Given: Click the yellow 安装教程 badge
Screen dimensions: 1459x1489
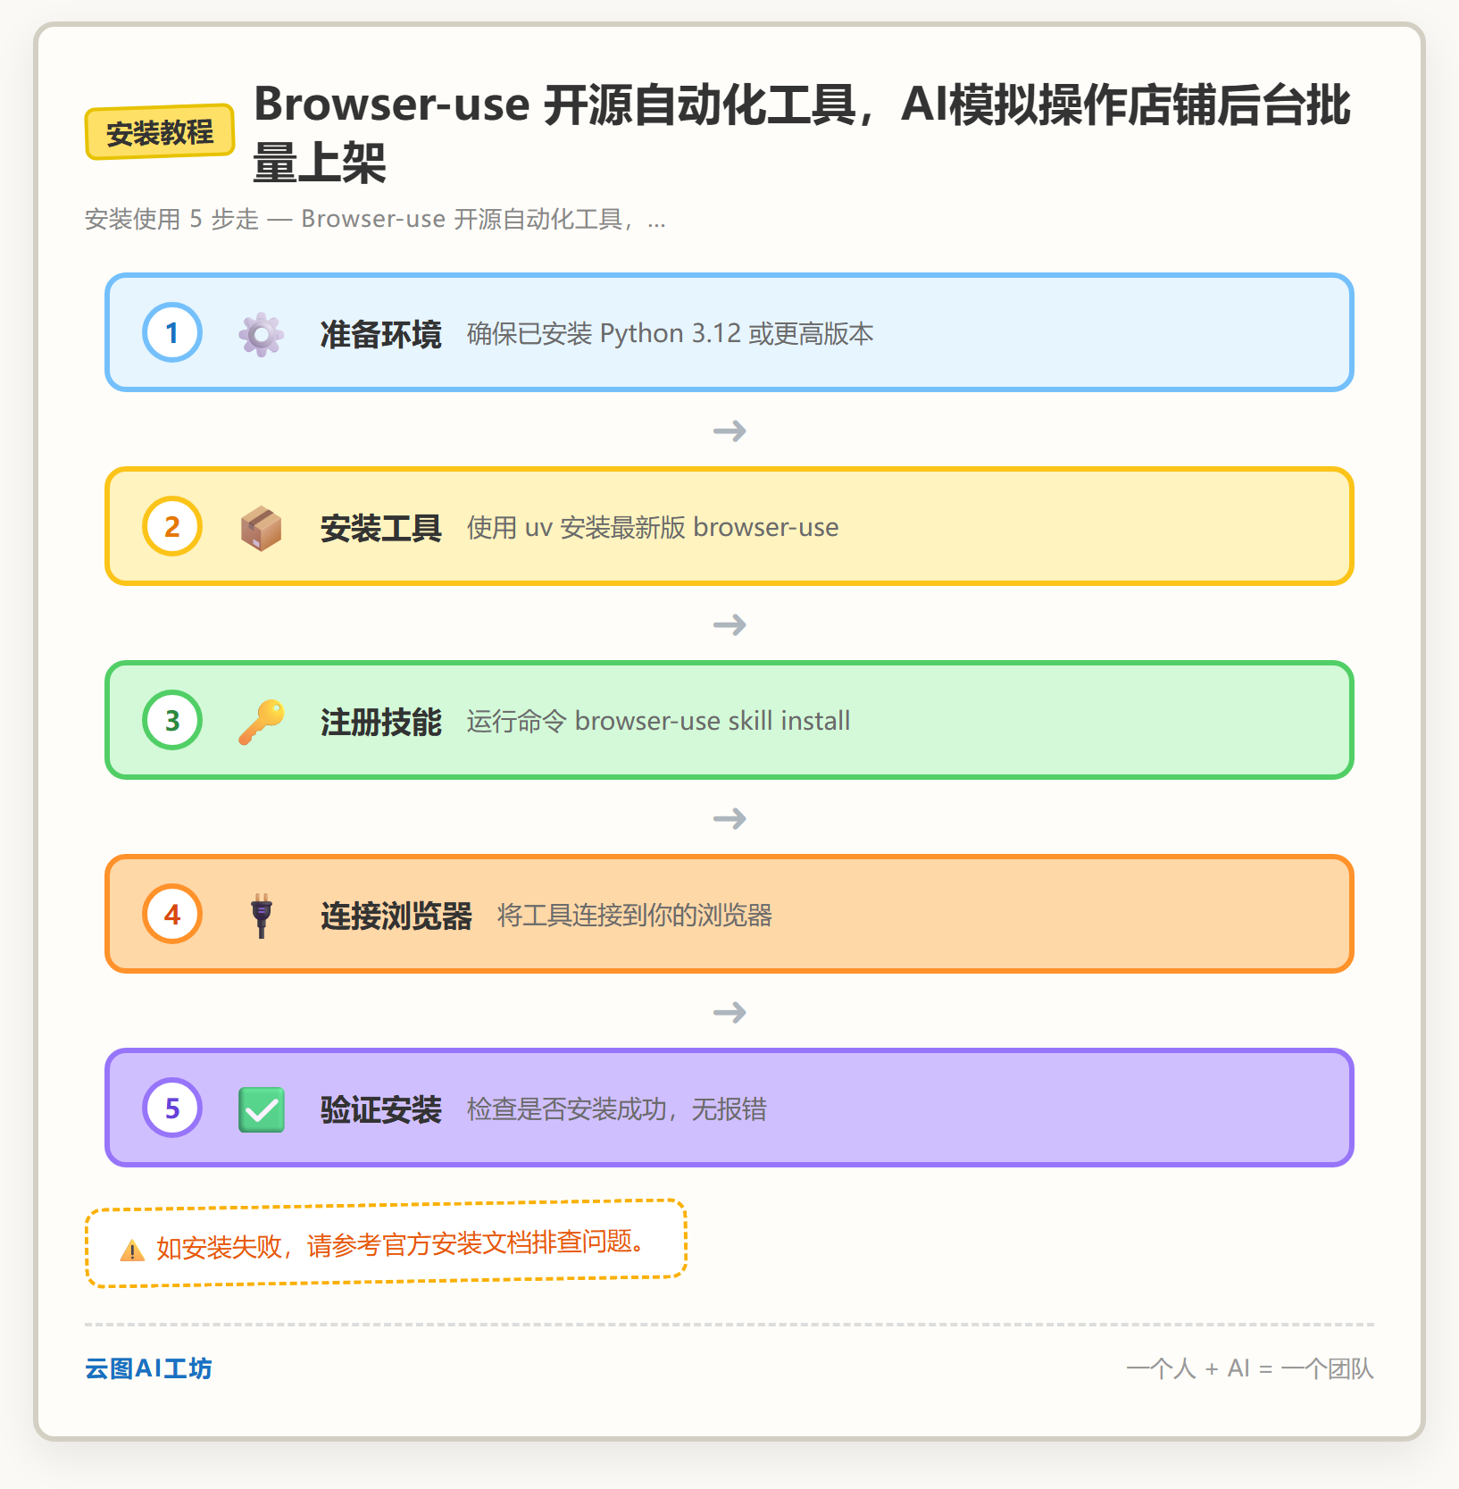Looking at the screenshot, I should (160, 132).
